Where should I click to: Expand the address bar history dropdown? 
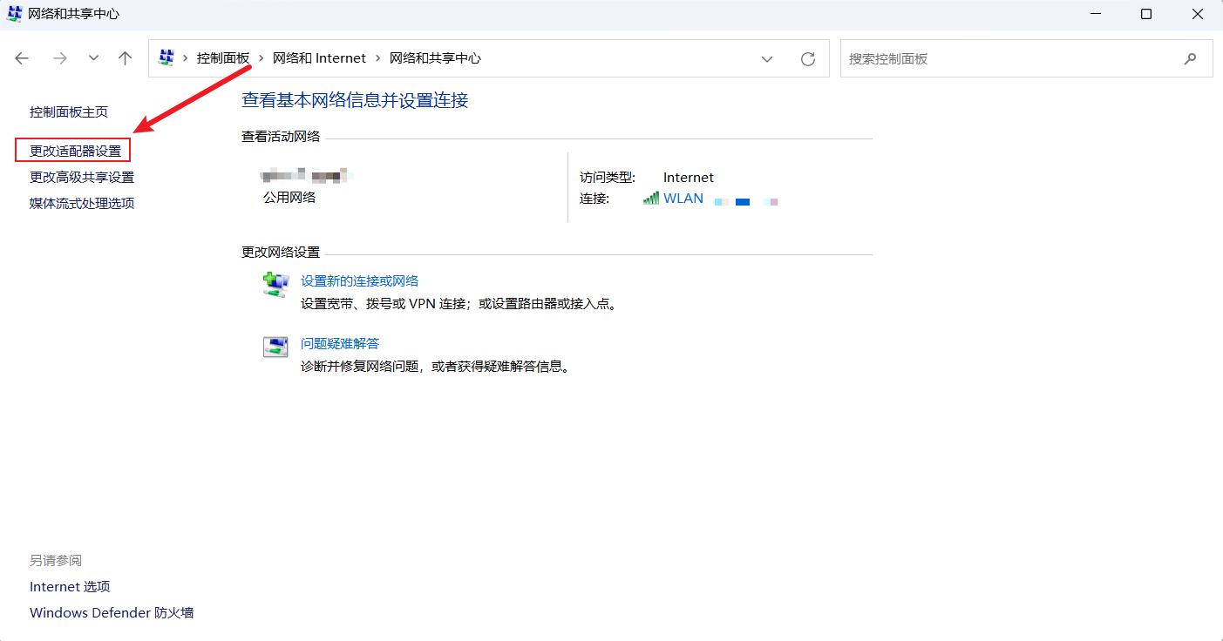[x=767, y=59]
